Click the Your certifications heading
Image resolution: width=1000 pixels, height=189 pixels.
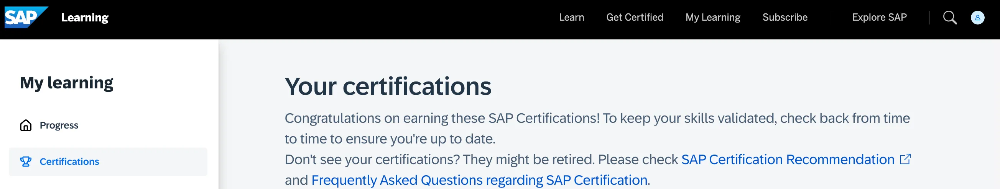click(387, 86)
